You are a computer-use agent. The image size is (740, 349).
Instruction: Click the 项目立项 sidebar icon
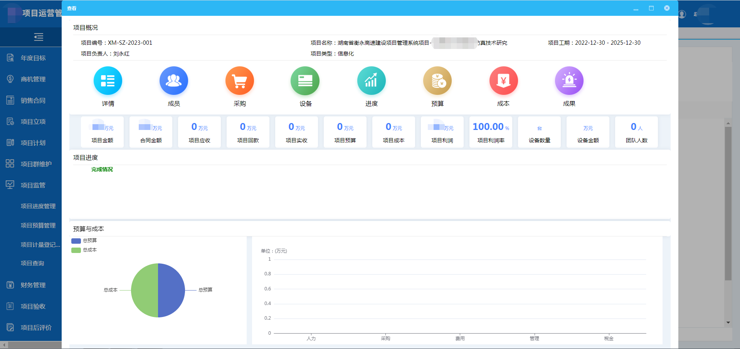click(x=10, y=121)
